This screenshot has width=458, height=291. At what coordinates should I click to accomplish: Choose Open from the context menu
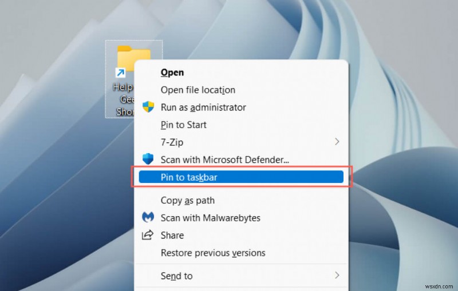241,72
